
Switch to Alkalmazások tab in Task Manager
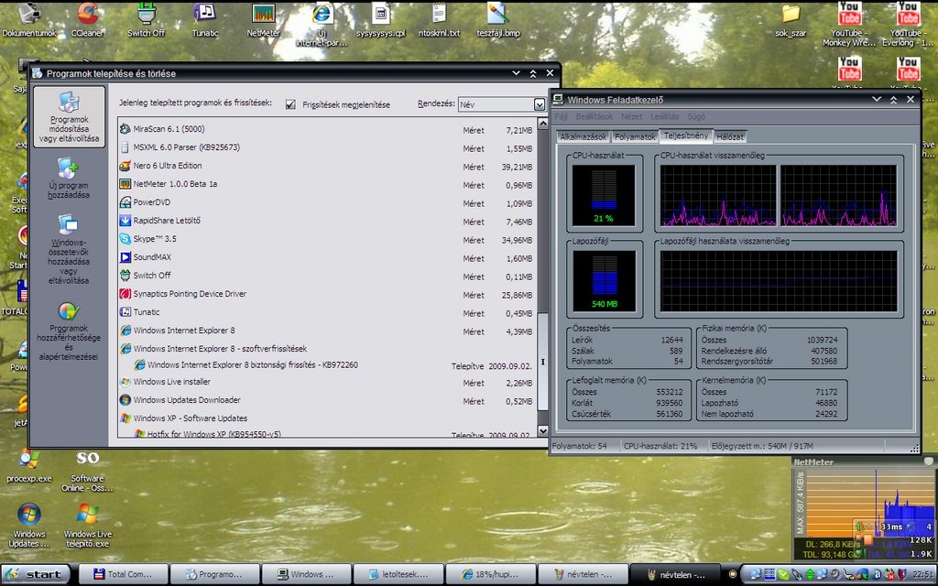click(x=583, y=137)
